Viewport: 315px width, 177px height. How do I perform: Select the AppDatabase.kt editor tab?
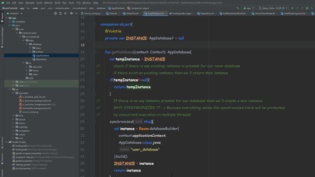click(x=155, y=13)
